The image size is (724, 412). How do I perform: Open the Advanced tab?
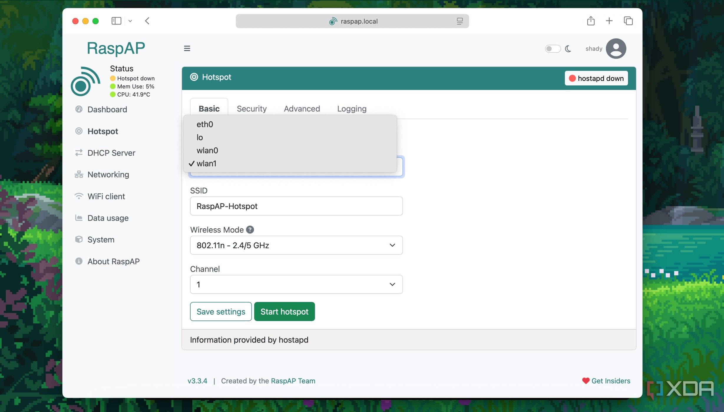pyautogui.click(x=302, y=109)
